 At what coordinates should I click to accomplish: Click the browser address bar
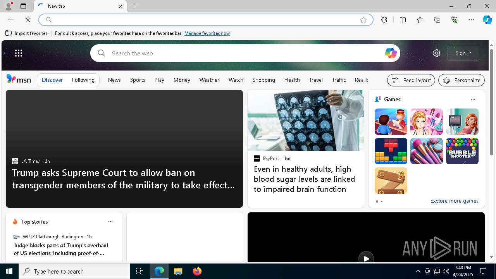coord(205,20)
